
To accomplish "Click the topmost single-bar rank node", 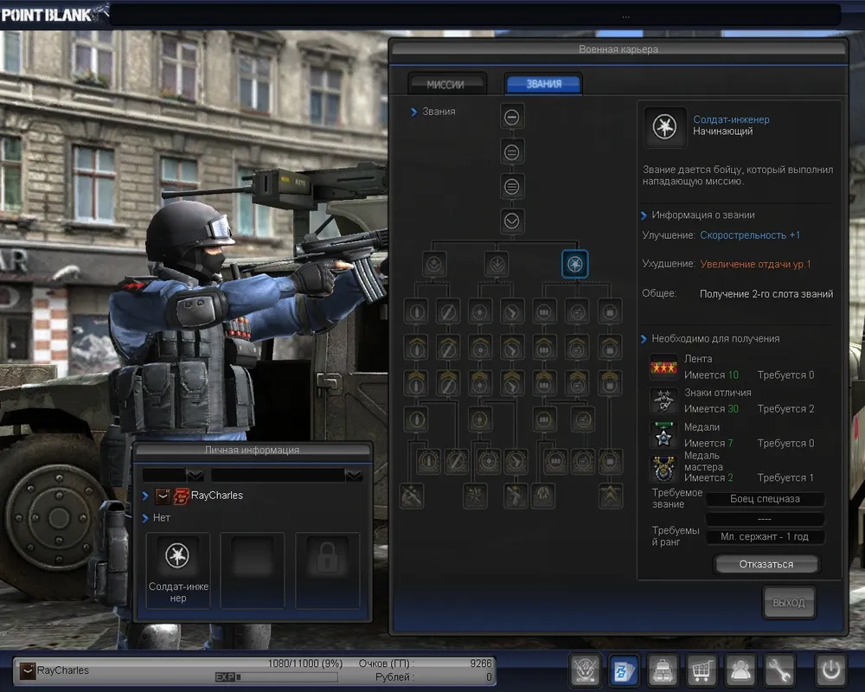I will 512,118.
